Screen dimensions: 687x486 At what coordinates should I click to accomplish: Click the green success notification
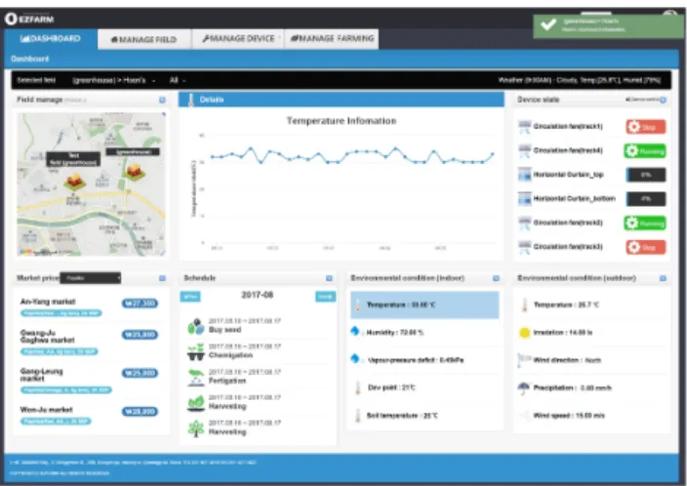point(608,25)
